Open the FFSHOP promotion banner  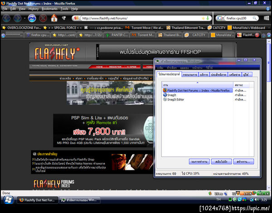[x=159, y=52]
